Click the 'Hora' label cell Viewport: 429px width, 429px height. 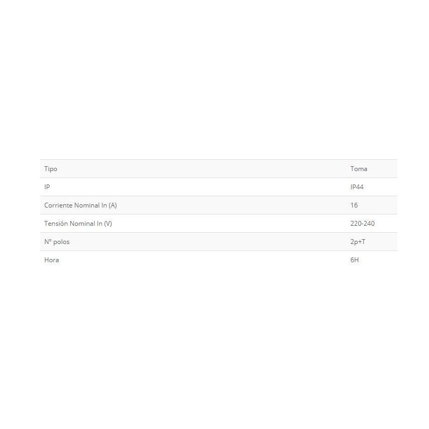(x=51, y=260)
